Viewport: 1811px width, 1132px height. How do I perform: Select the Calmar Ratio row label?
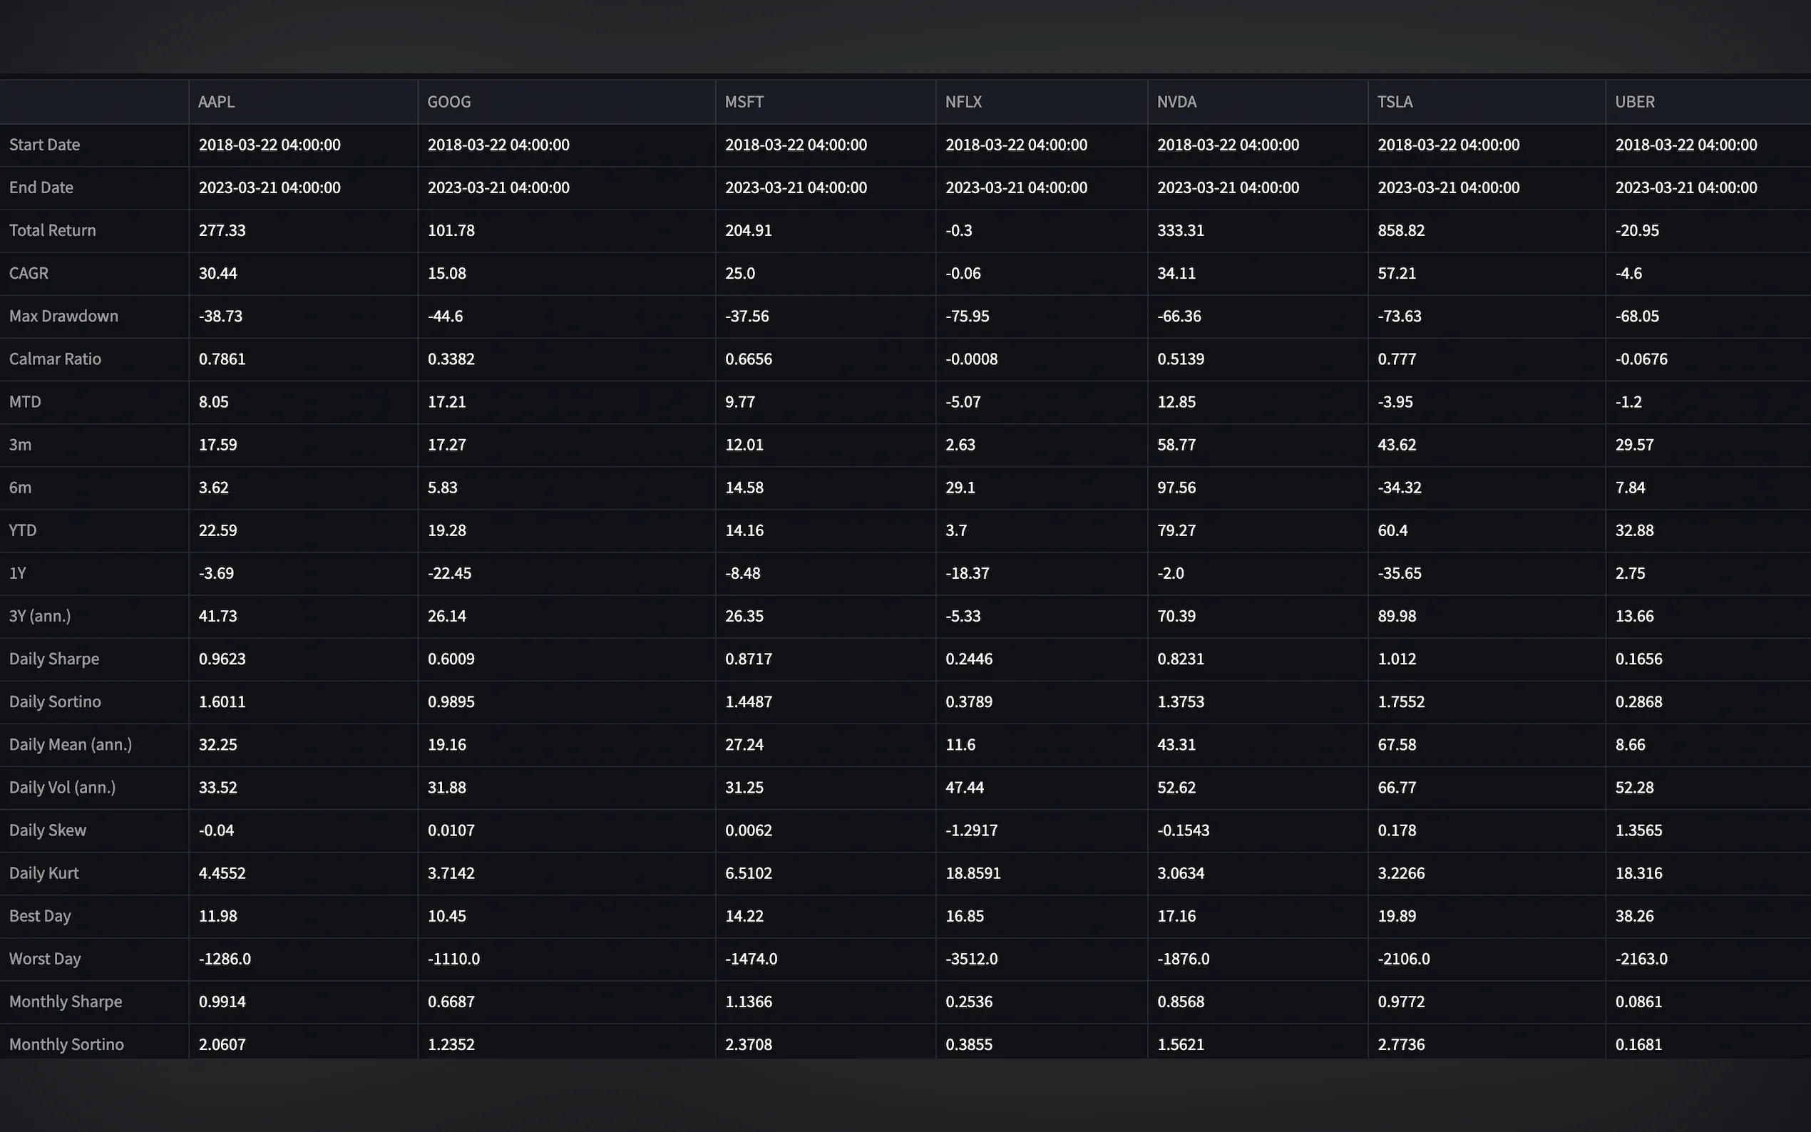coord(55,359)
